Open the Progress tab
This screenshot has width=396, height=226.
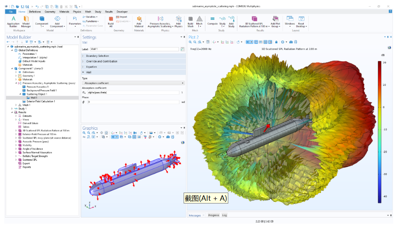pyautogui.click(x=214, y=216)
